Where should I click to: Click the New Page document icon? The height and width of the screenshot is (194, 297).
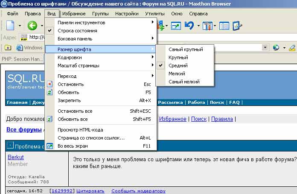[10, 26]
